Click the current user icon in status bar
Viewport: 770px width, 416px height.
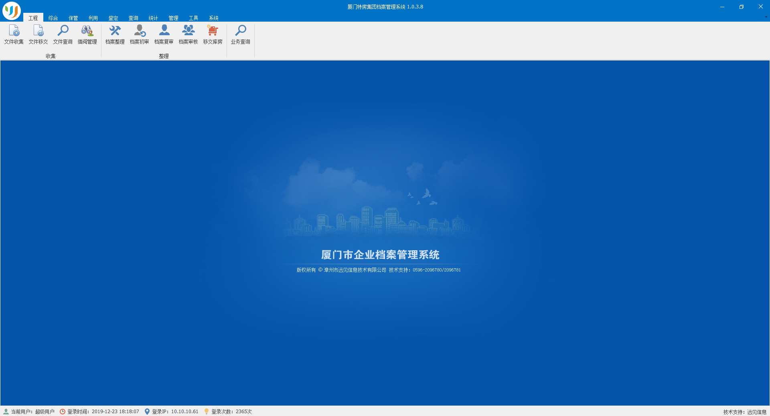[6, 412]
